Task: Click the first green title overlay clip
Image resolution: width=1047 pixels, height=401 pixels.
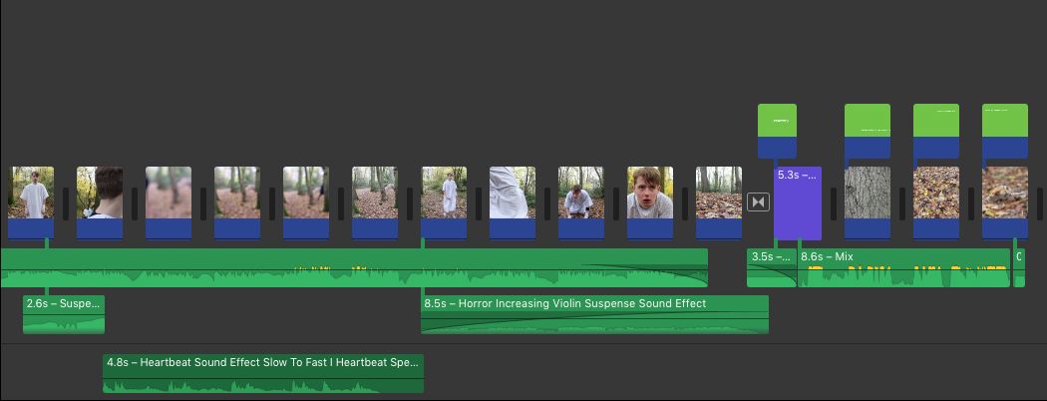Action: coord(777,131)
